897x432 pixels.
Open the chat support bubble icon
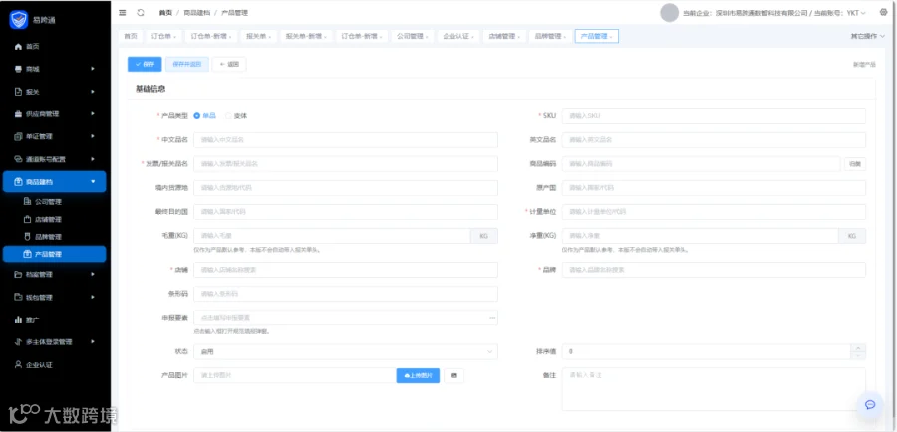point(870,404)
